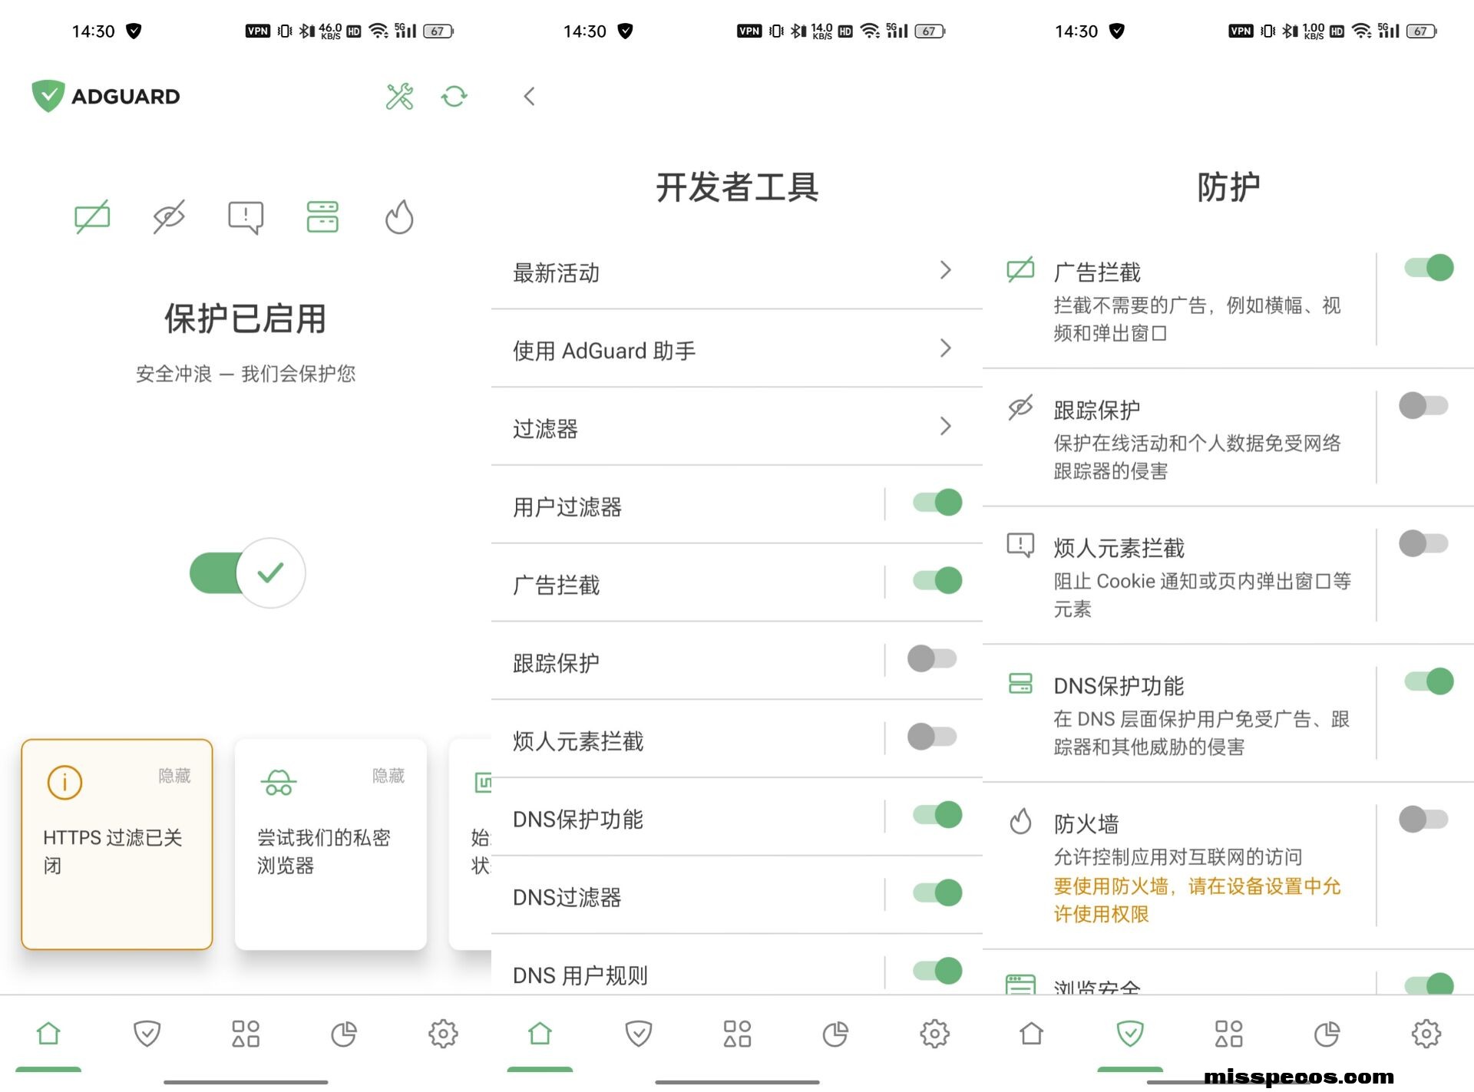Tap info icon on HTTPS filtering card
The width and height of the screenshot is (1474, 1092).
click(x=64, y=783)
